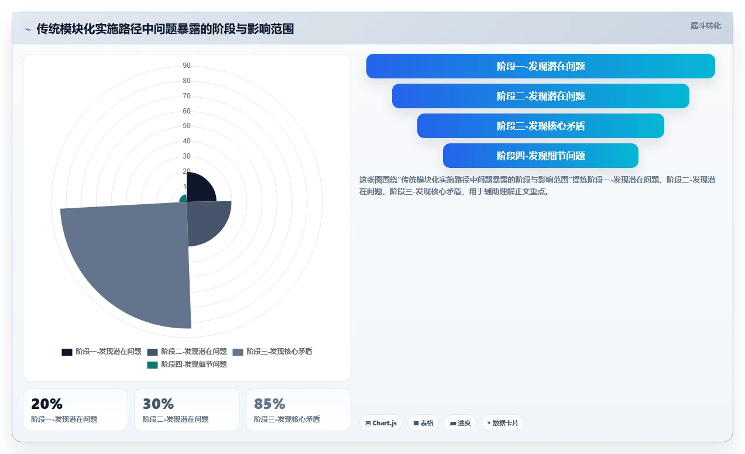Click the axis label 90 on chart
Image resolution: width=745 pixels, height=454 pixels.
[187, 66]
